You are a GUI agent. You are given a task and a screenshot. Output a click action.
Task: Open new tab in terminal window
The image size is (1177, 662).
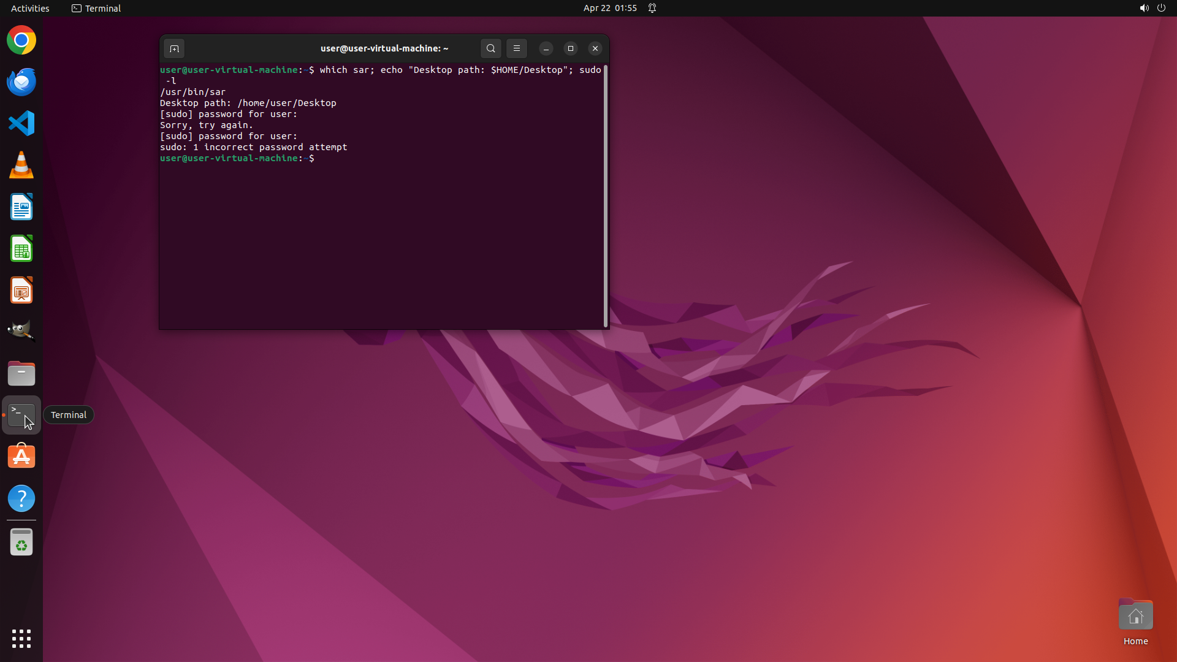tap(174, 48)
